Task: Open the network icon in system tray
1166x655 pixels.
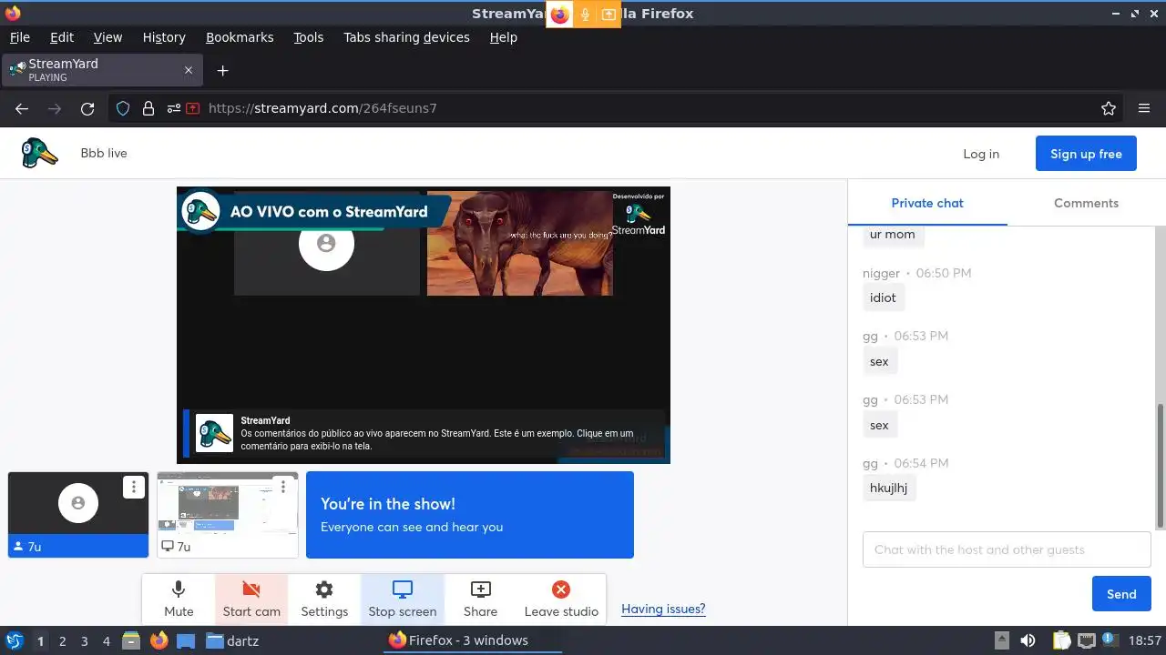Action: pos(1086,640)
